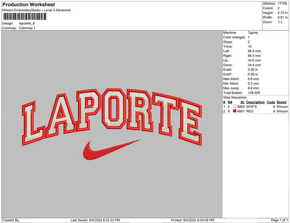Click the 'Down:' label

click(x=228, y=65)
